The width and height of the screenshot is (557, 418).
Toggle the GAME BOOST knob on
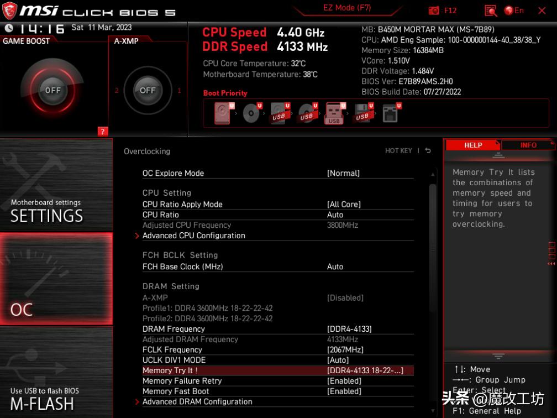coord(52,90)
